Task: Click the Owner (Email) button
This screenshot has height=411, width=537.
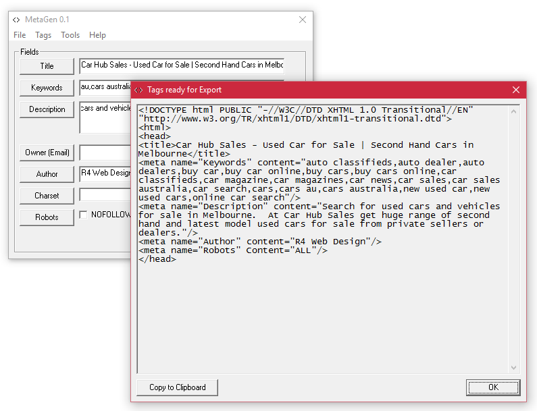Action: pyautogui.click(x=47, y=153)
